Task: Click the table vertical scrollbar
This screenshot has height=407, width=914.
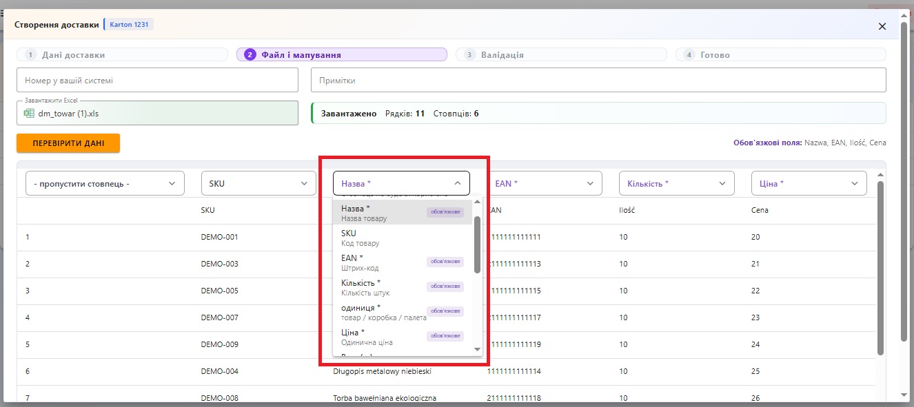Action: 880,268
